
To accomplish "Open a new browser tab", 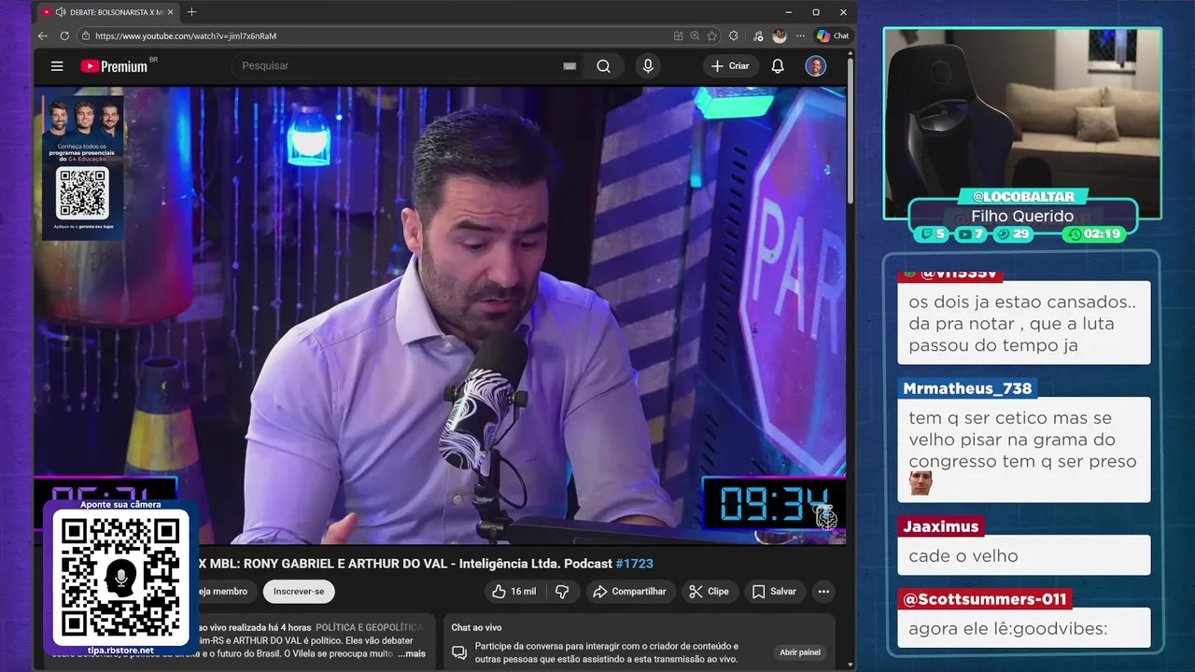I will pyautogui.click(x=191, y=12).
